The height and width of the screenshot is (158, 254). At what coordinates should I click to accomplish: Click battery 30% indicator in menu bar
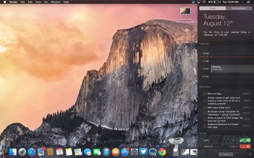214,2
